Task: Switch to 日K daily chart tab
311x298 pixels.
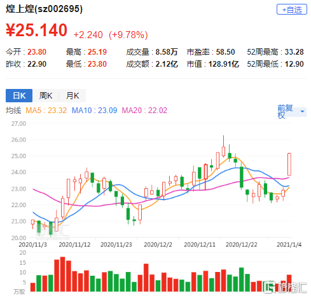Action: pos(19,95)
